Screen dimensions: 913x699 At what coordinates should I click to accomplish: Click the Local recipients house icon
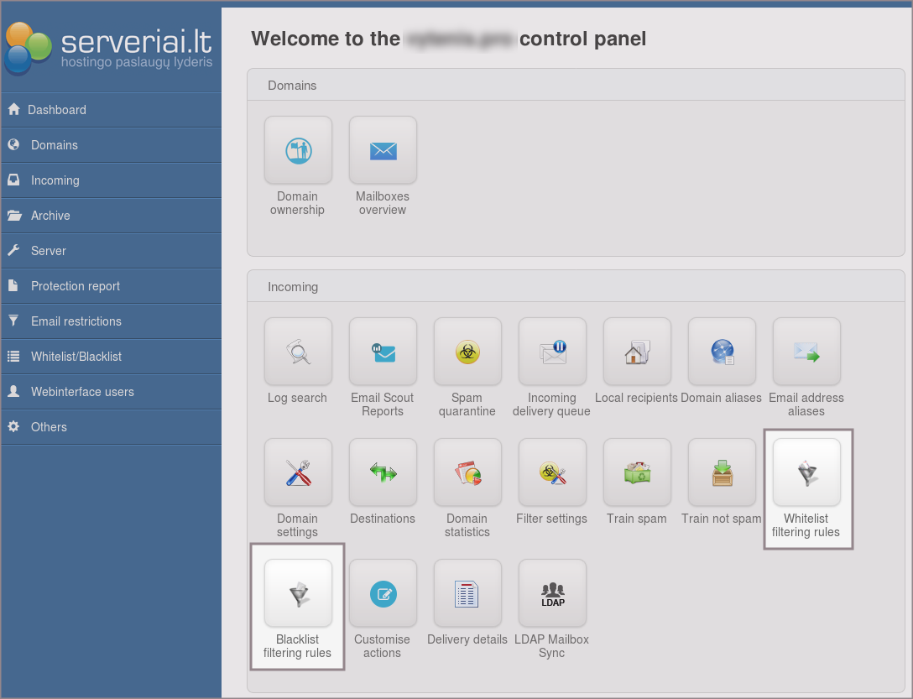(637, 352)
